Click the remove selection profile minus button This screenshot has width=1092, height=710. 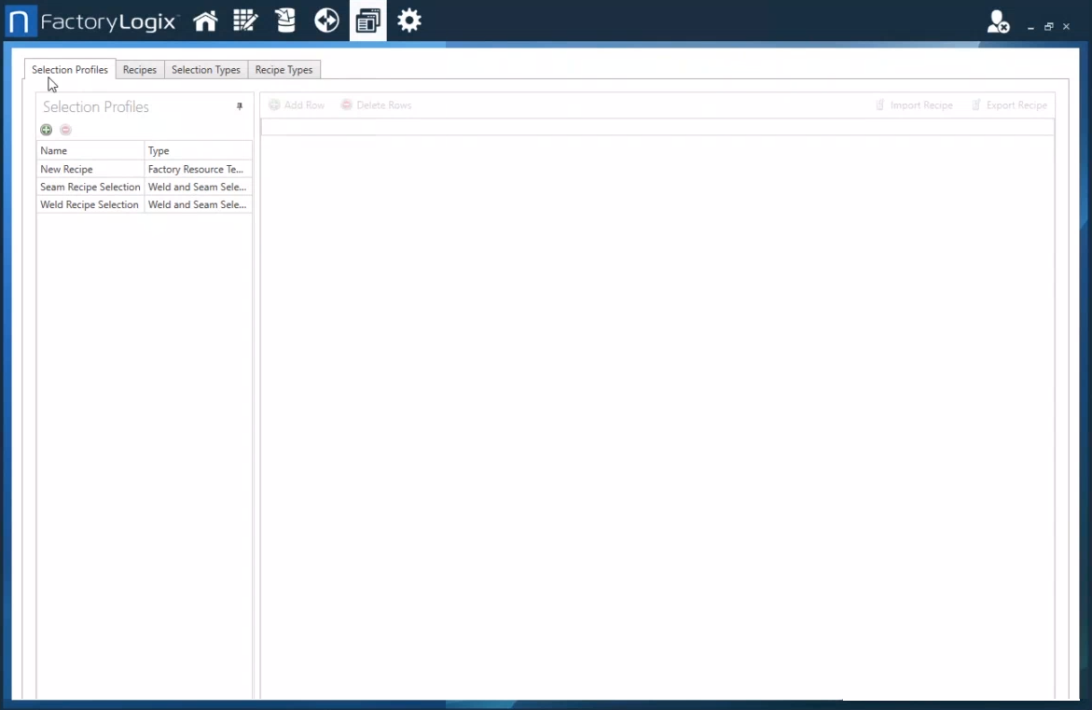tap(65, 130)
